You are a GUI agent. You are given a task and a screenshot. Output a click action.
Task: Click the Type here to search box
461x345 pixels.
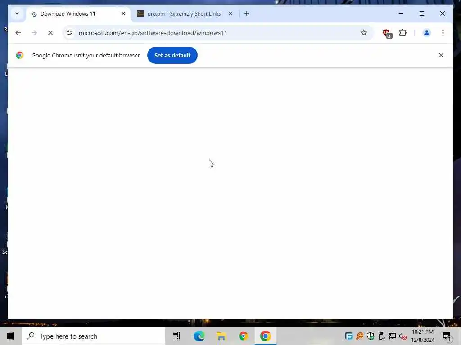point(94,336)
